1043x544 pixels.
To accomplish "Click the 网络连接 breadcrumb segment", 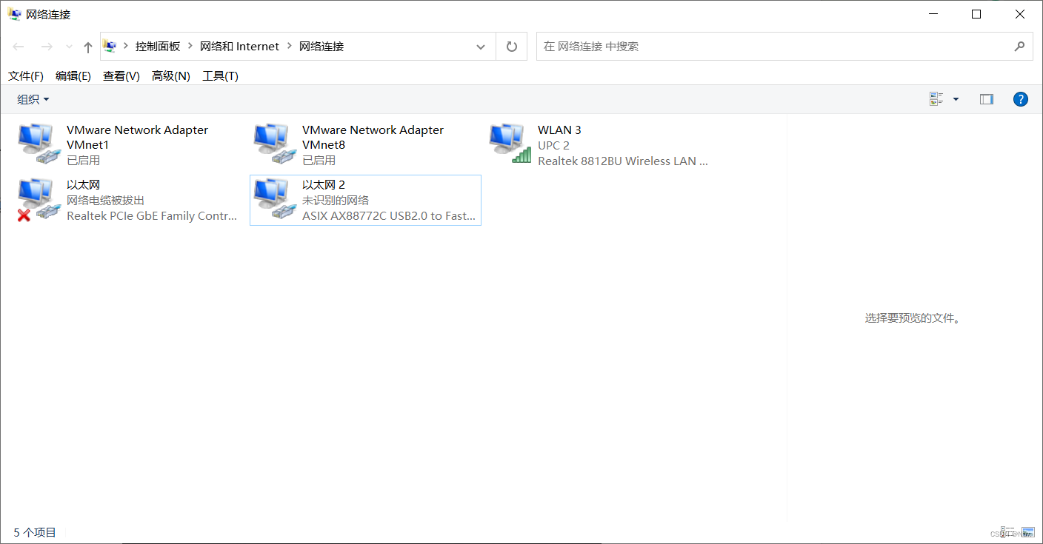I will (321, 46).
